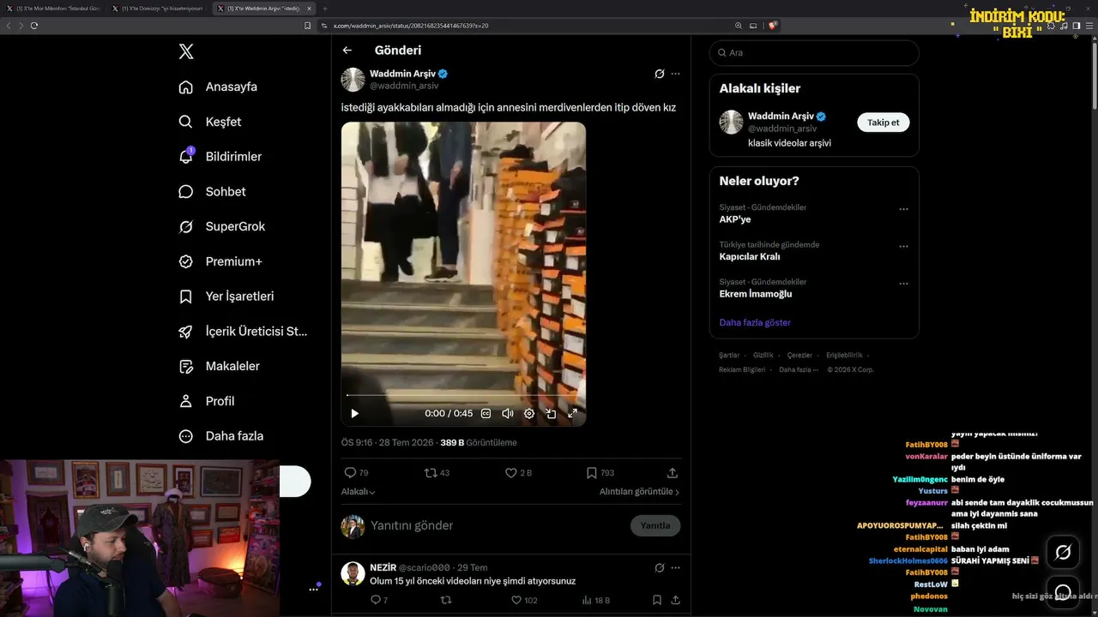Screen dimensions: 1098x617
Task: Click the Grok icon on NEZİR's reply
Action: 659,567
